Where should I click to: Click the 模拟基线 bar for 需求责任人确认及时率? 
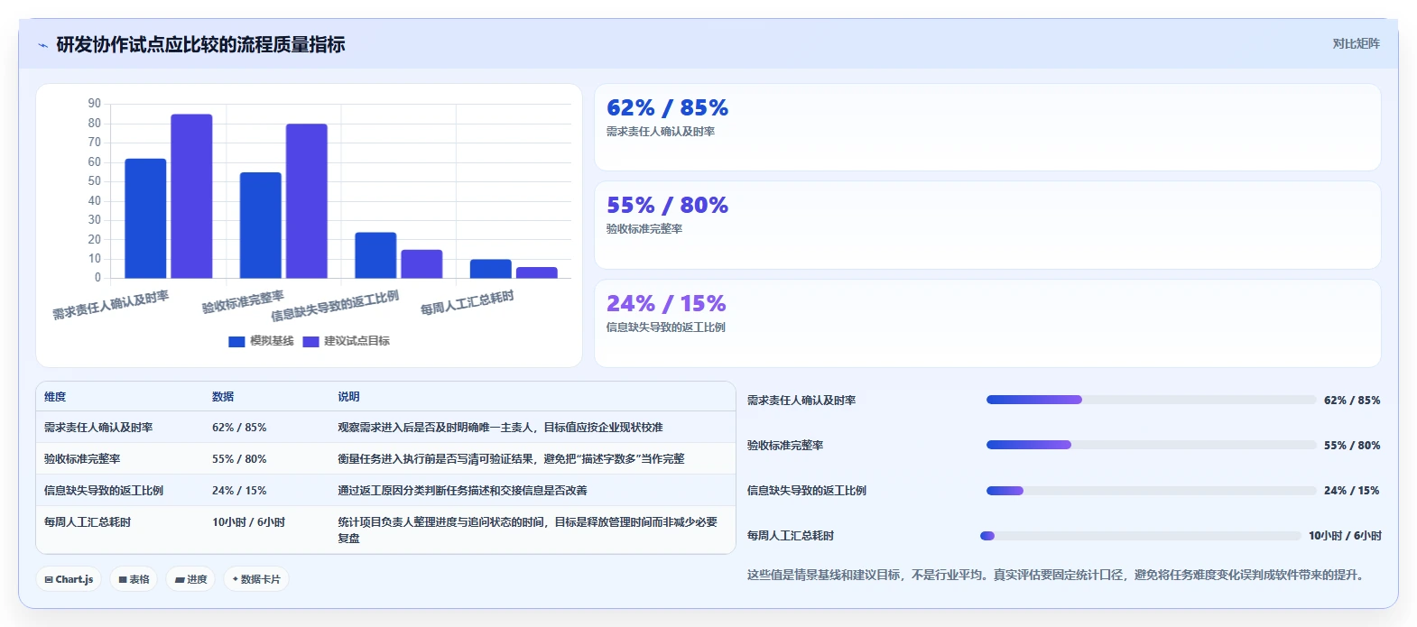pos(145,218)
